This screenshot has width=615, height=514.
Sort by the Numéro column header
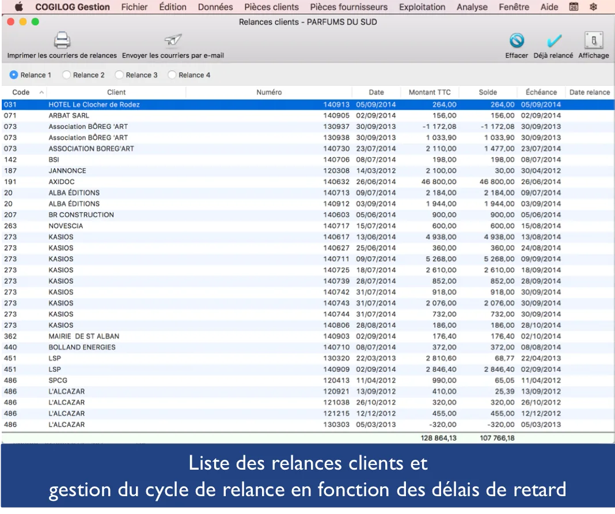[269, 93]
